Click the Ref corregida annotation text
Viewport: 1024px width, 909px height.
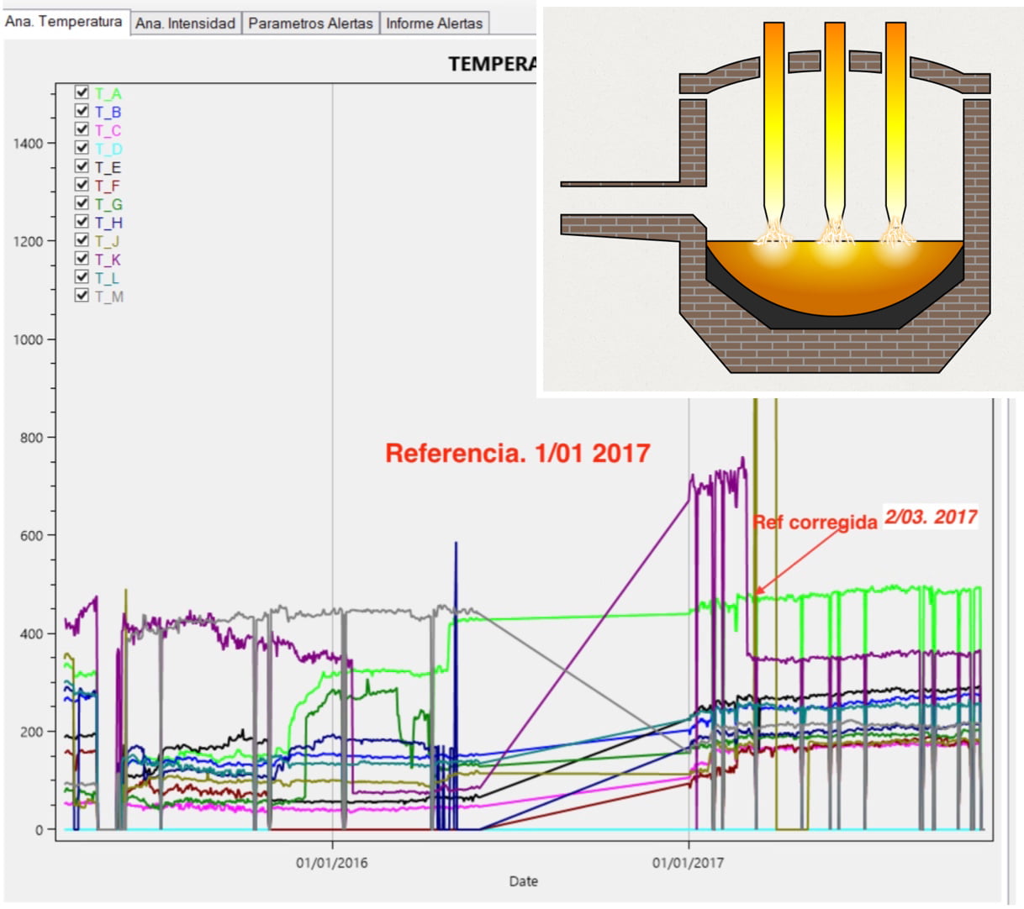coord(815,523)
